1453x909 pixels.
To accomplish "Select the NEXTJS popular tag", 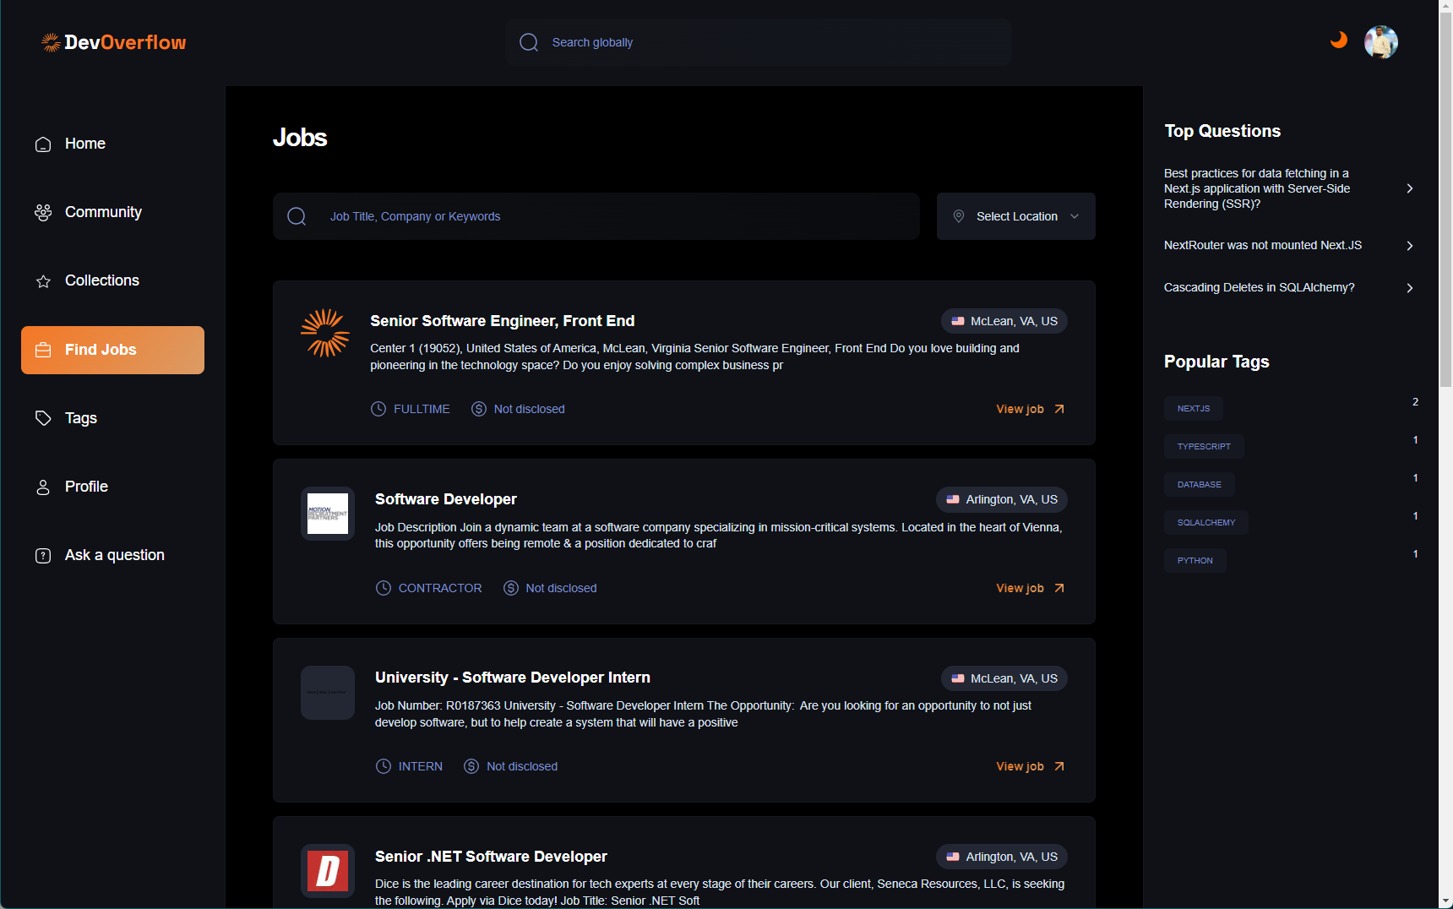I will tap(1194, 408).
